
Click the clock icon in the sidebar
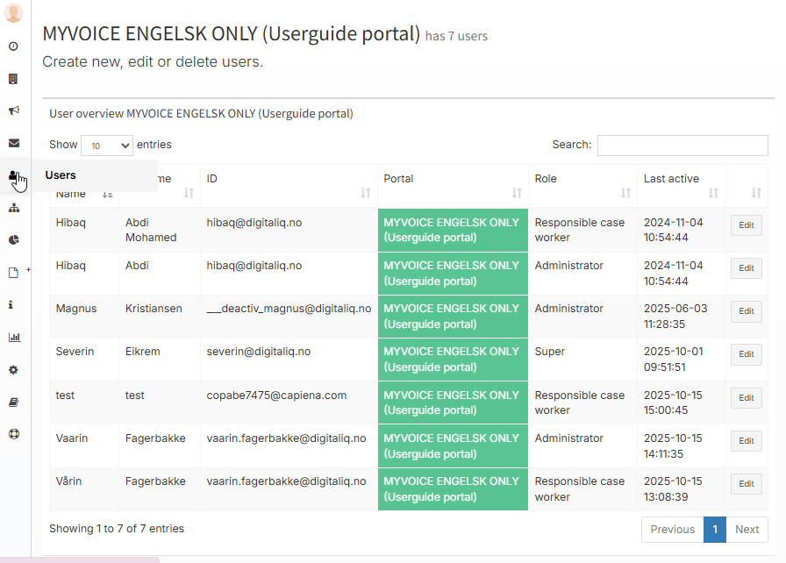[x=13, y=46]
